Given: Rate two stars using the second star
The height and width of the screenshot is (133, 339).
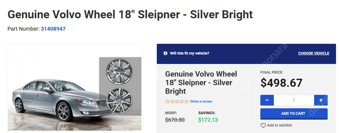Looking at the screenshot, I should click(x=172, y=102).
